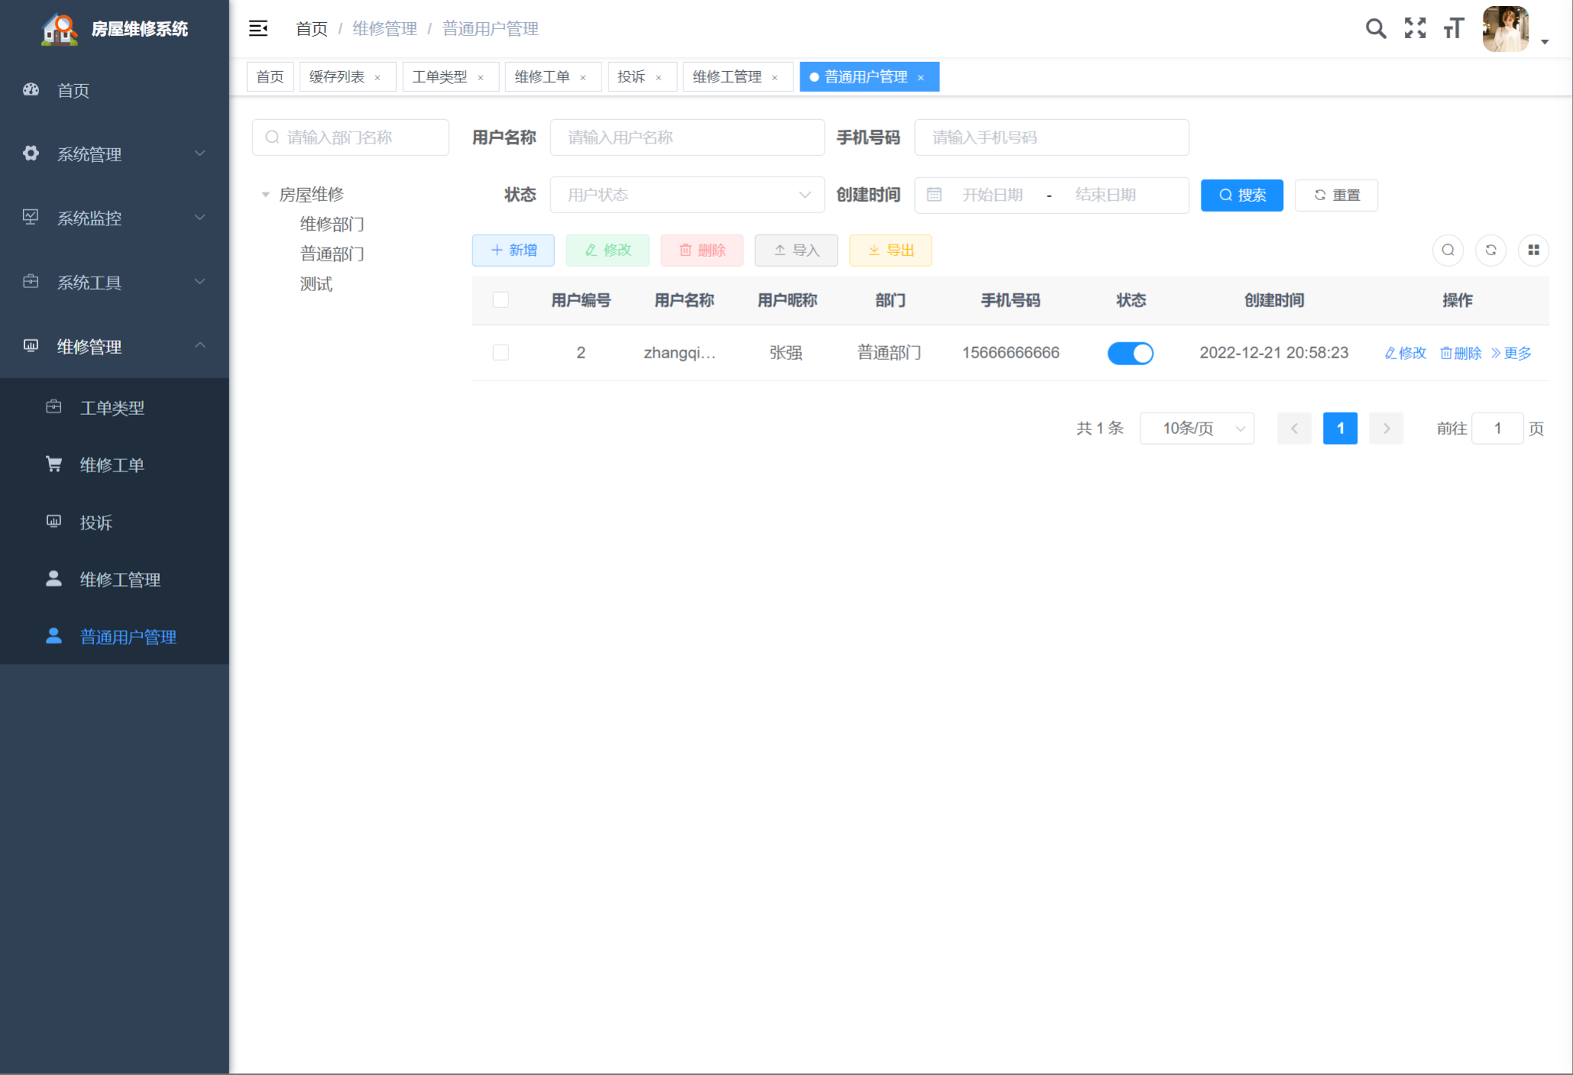The height and width of the screenshot is (1075, 1573).
Task: Open 工单类型 in the sidebar menu
Action: [112, 407]
